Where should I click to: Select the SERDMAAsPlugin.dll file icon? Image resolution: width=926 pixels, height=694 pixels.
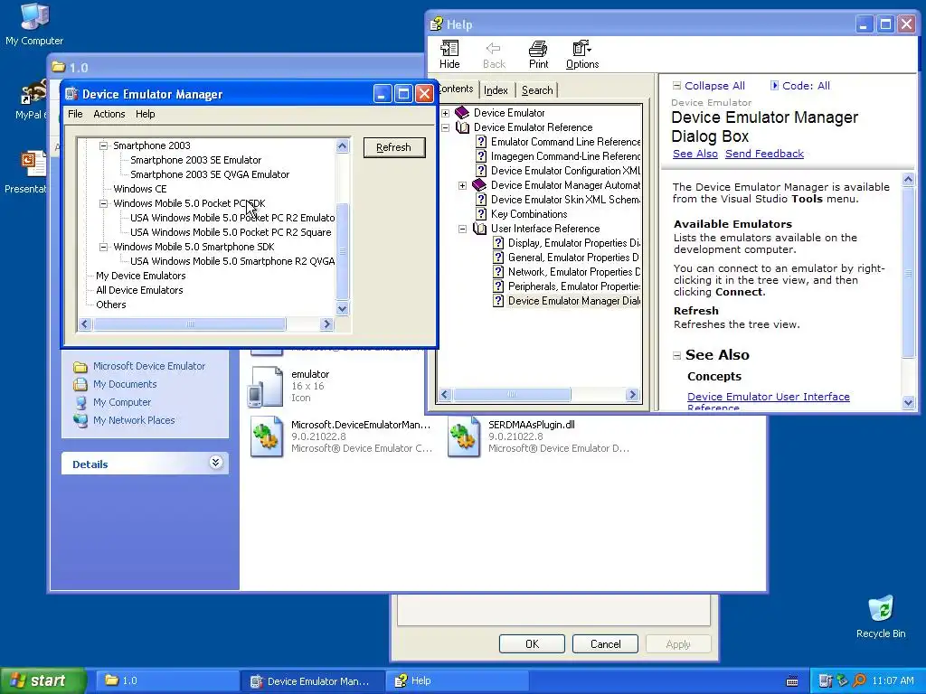pos(464,436)
